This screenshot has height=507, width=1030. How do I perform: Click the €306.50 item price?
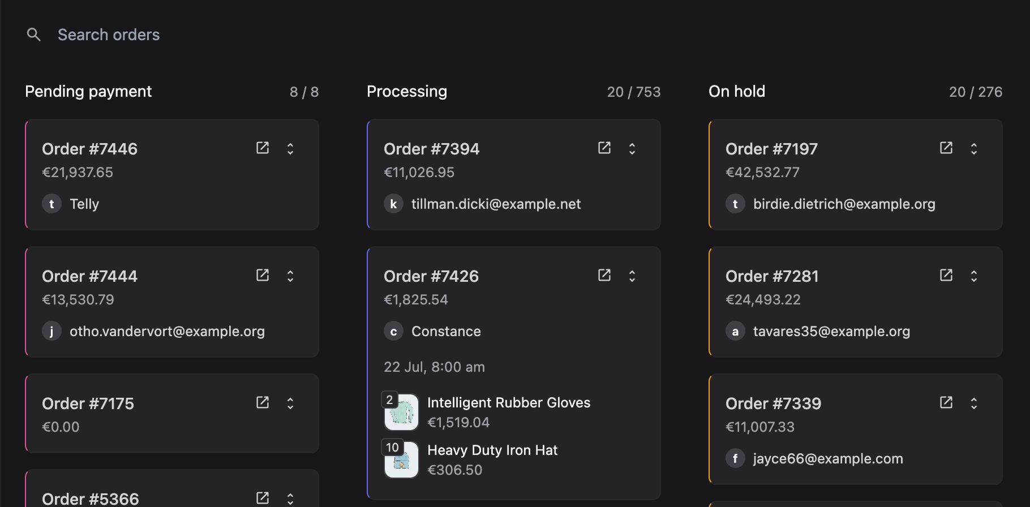click(x=455, y=470)
